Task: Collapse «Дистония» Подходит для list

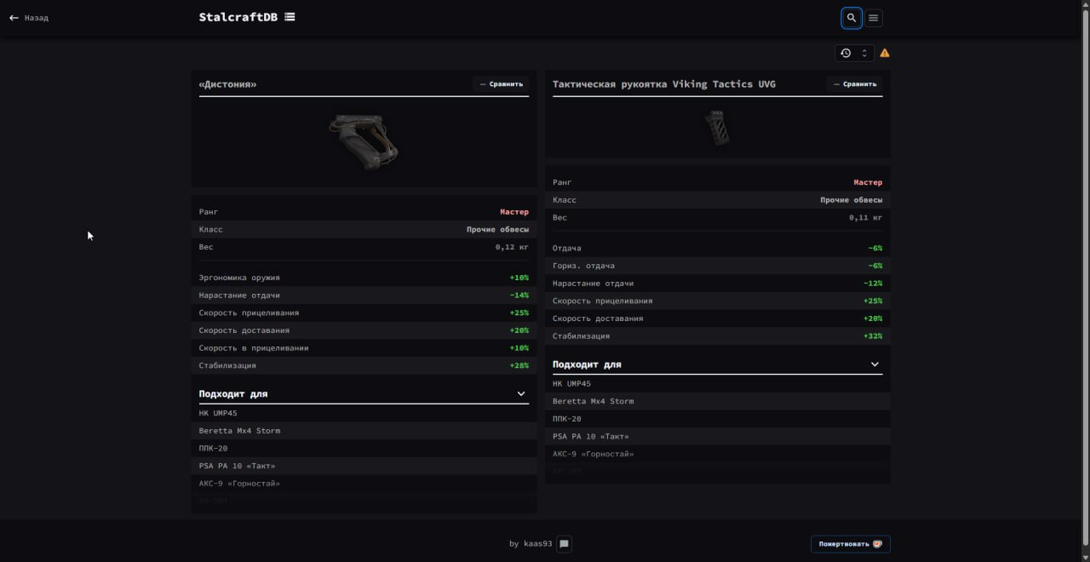Action: 521,394
